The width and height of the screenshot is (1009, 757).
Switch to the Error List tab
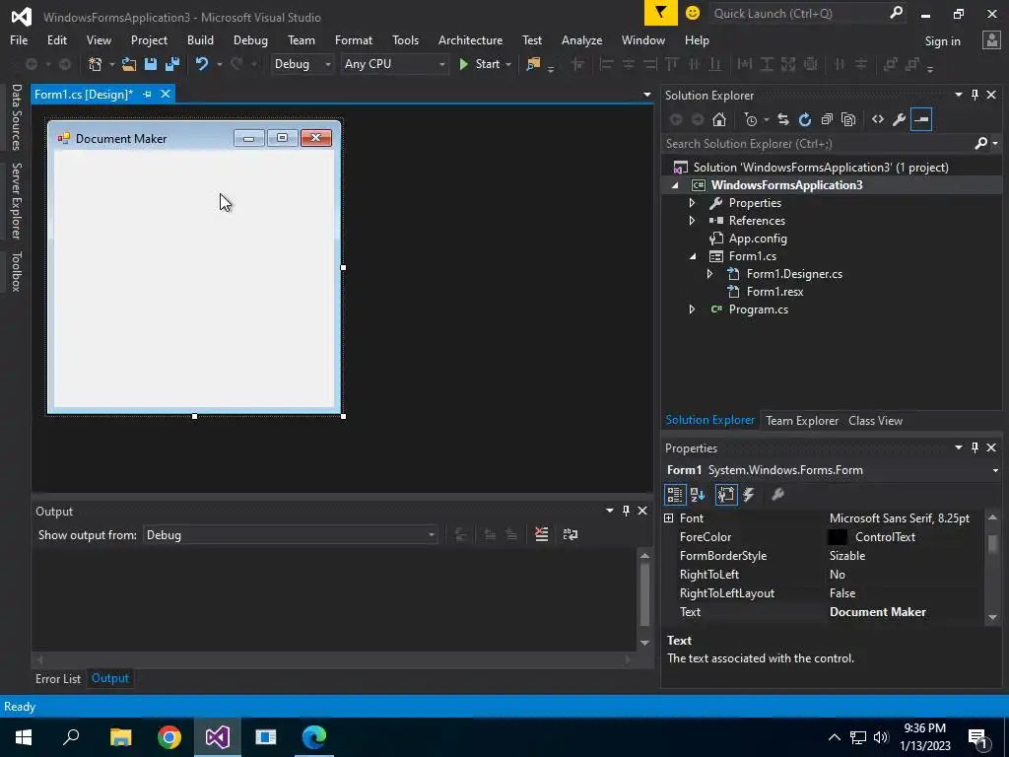tap(58, 678)
